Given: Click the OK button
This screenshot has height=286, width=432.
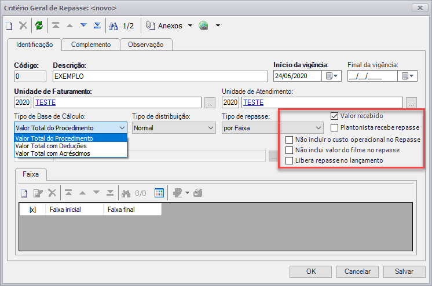Looking at the screenshot, I should pyautogui.click(x=310, y=272).
